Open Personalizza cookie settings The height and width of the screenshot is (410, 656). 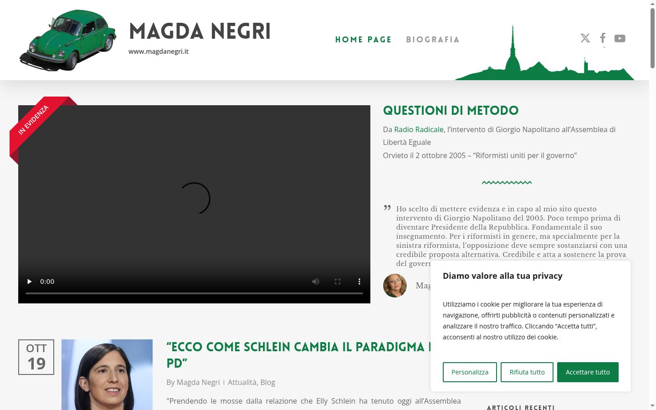coord(470,372)
